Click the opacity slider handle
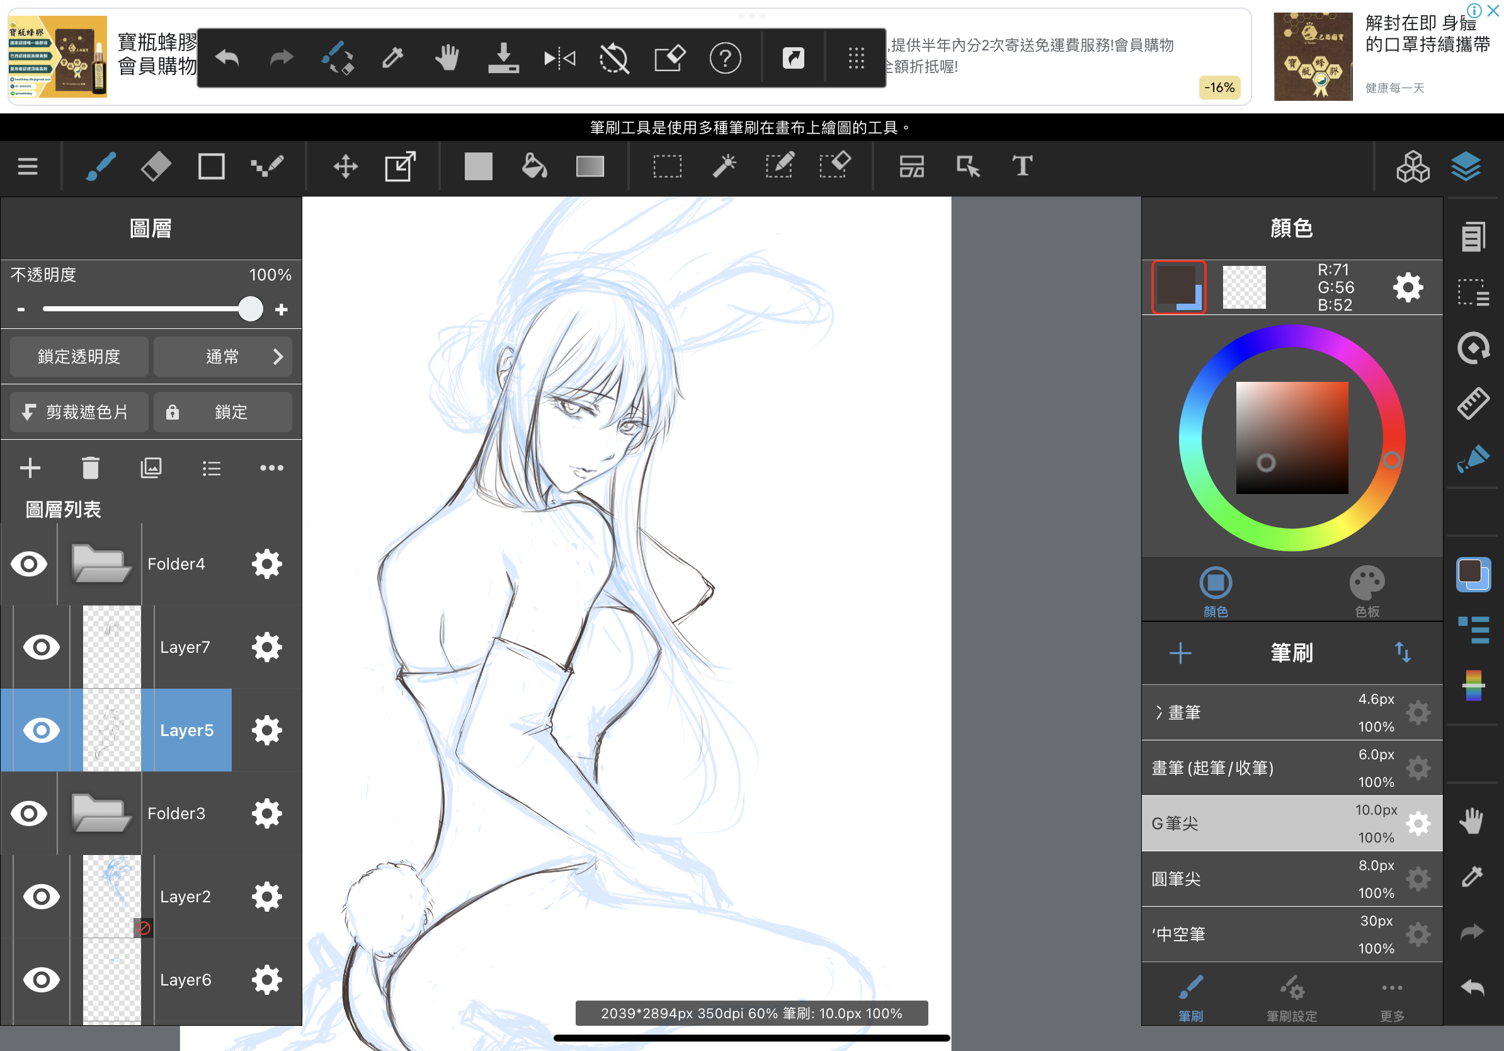Screen dimensions: 1504x1051 [x=250, y=309]
